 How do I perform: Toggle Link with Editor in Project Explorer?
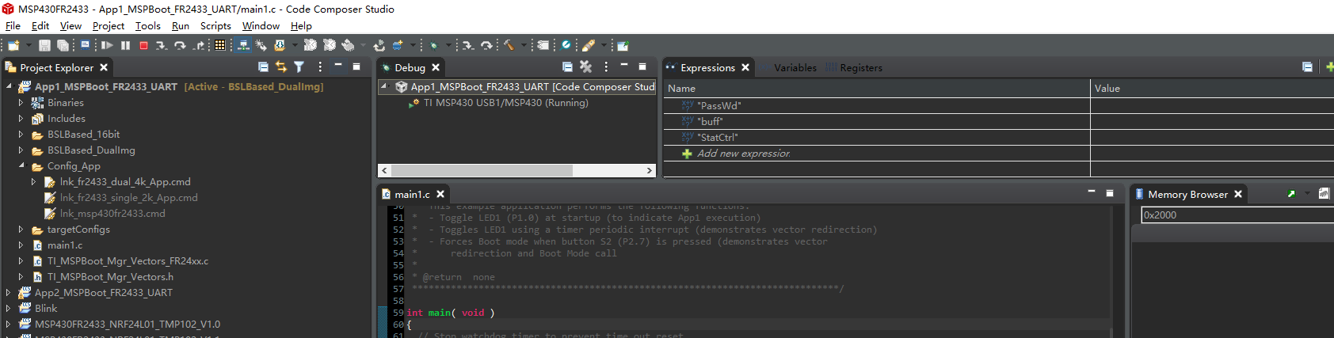[x=280, y=67]
